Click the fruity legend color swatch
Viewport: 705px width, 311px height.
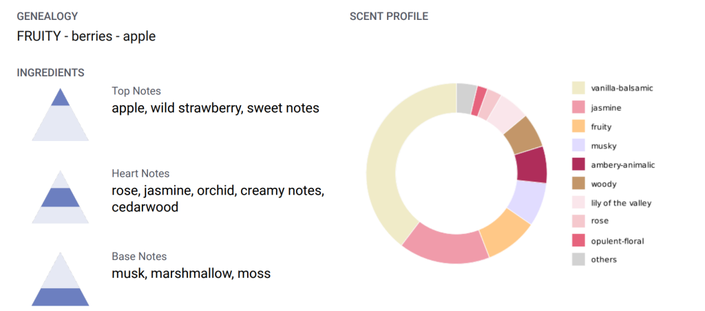(x=578, y=127)
